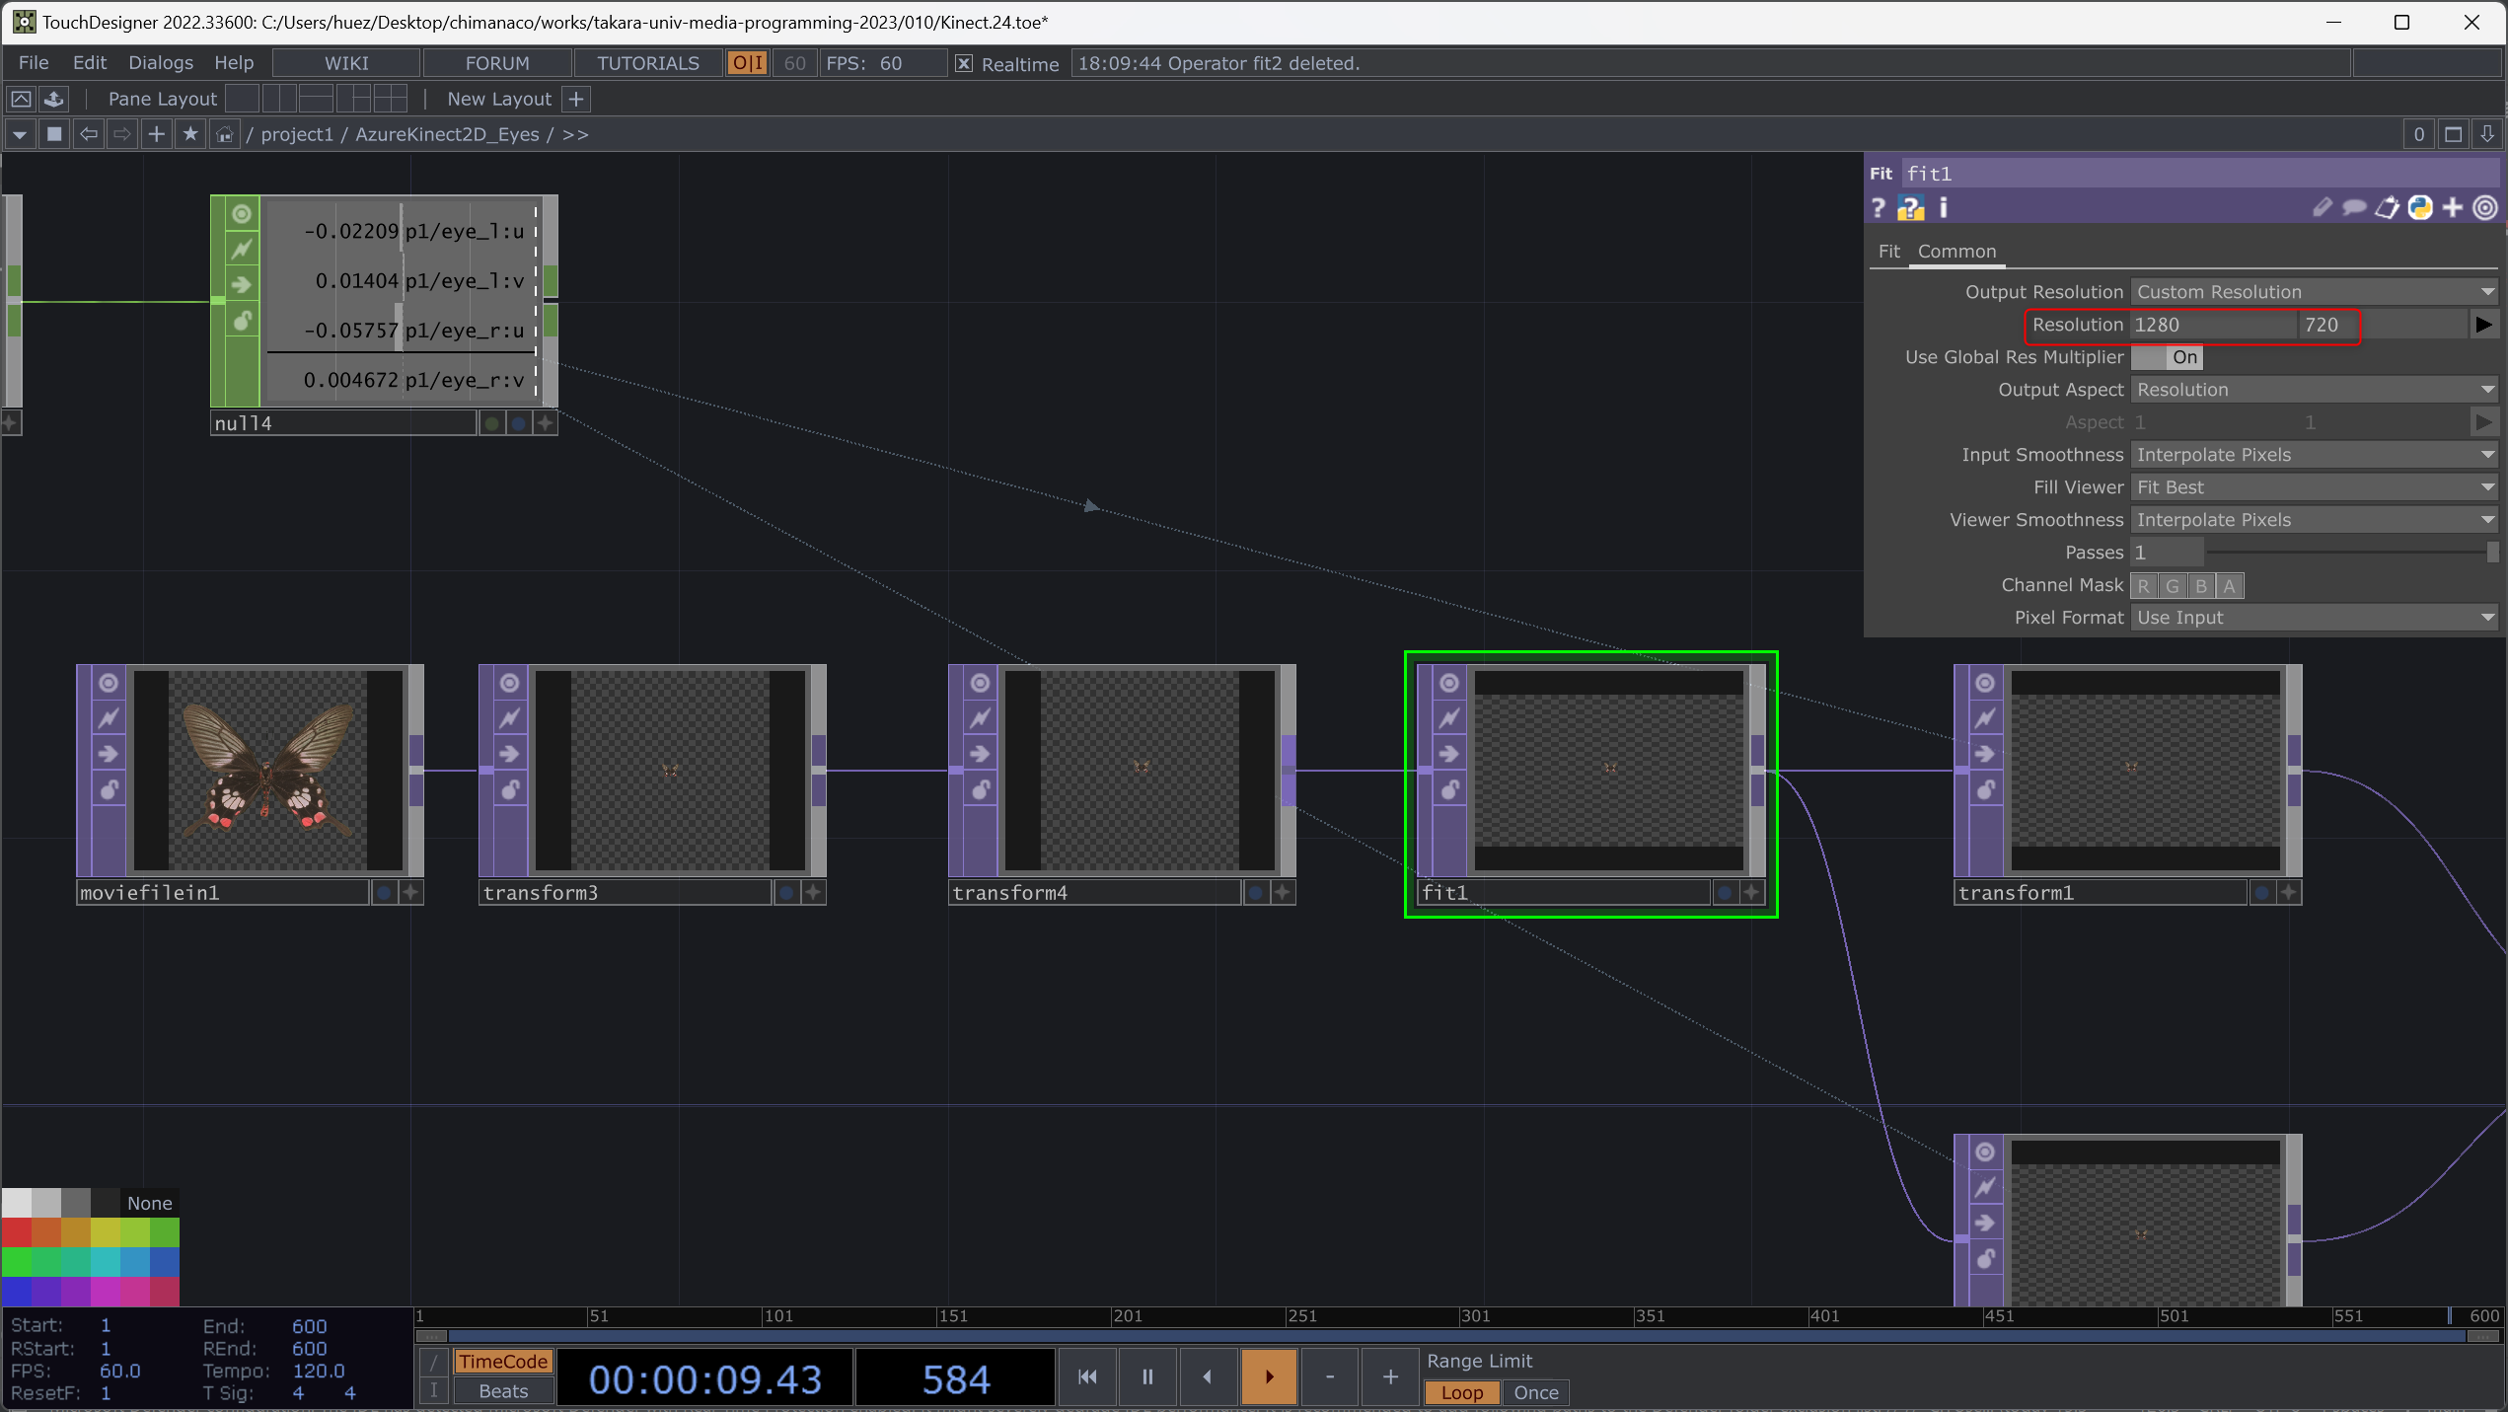Toggle the R channel mask button

click(2143, 586)
